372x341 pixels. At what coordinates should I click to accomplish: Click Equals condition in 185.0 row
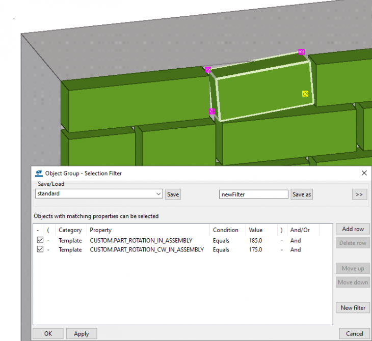pos(221,241)
